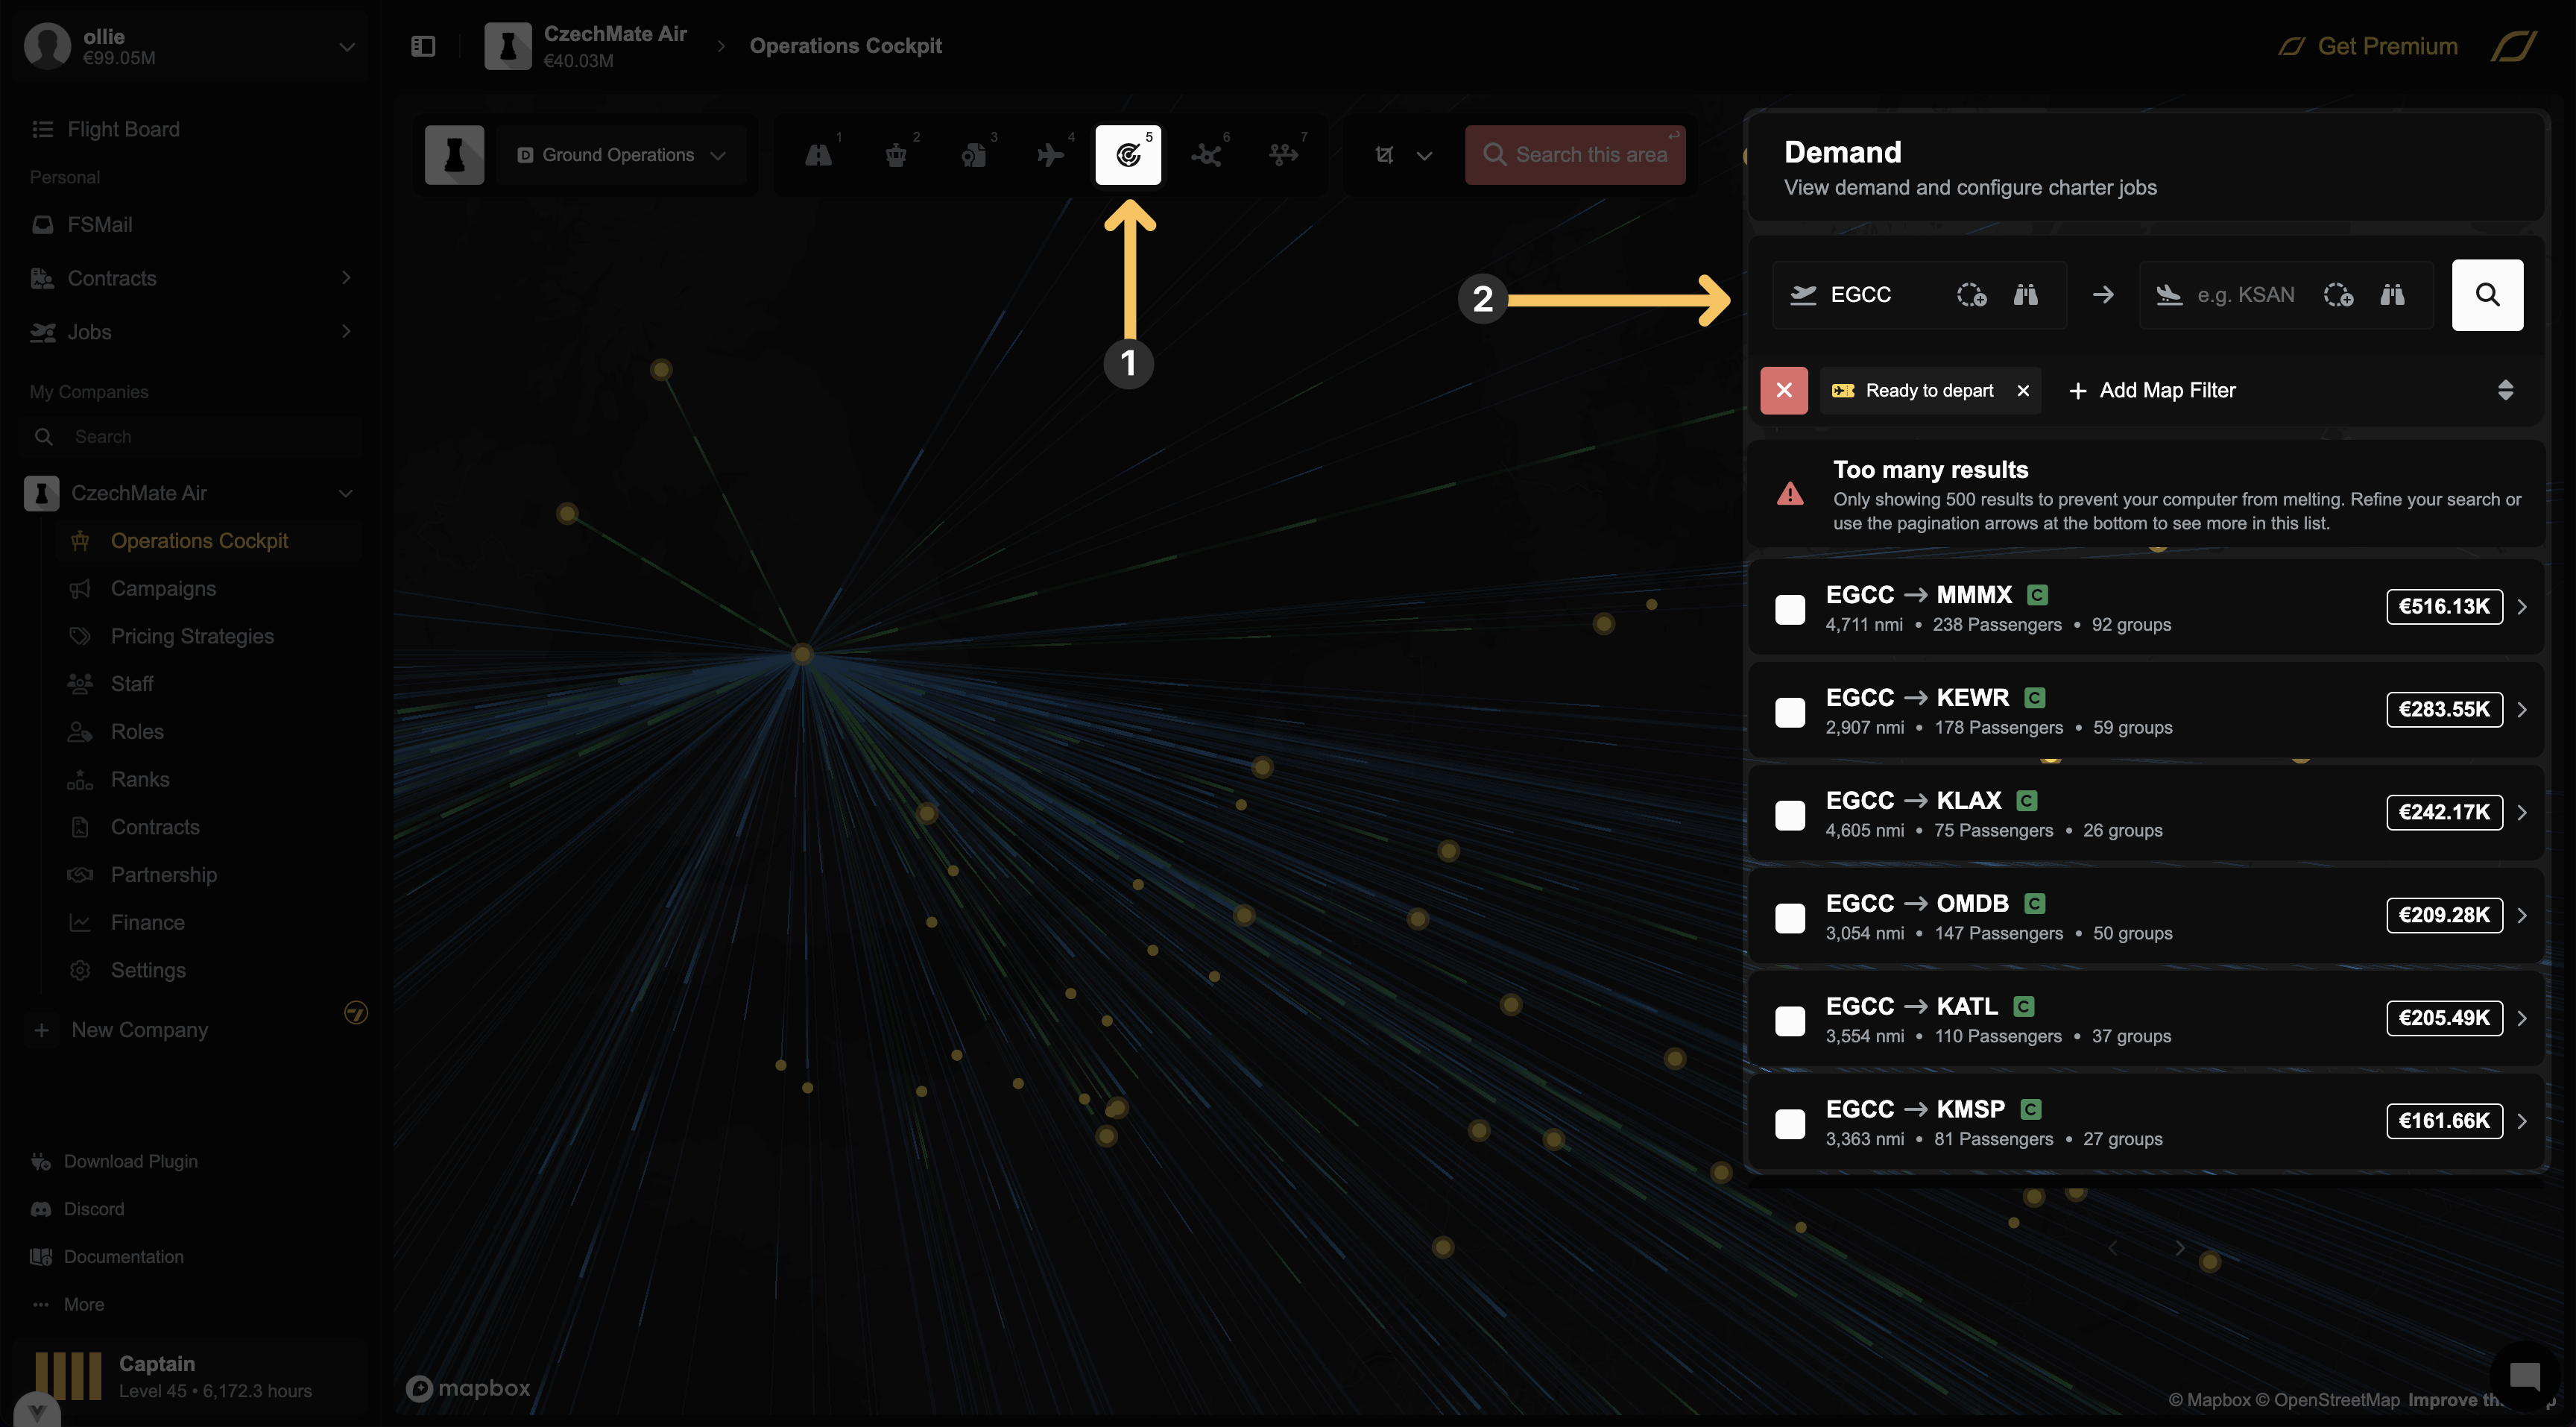Click the binoculars toolbar icon numbered 1
The height and width of the screenshot is (1427, 2576).
[x=818, y=155]
